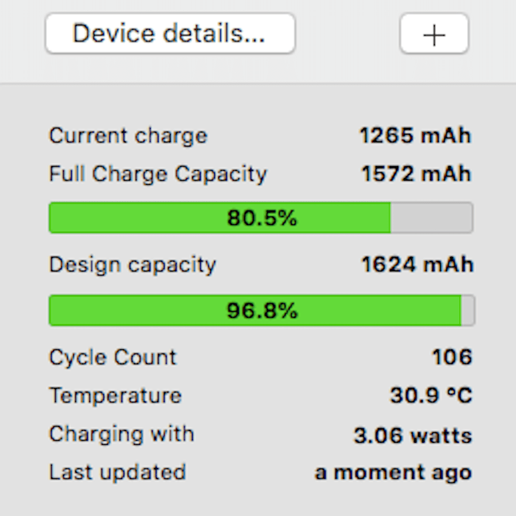Screen dimensions: 516x516
Task: Select the Design capacity label
Action: coord(133,265)
